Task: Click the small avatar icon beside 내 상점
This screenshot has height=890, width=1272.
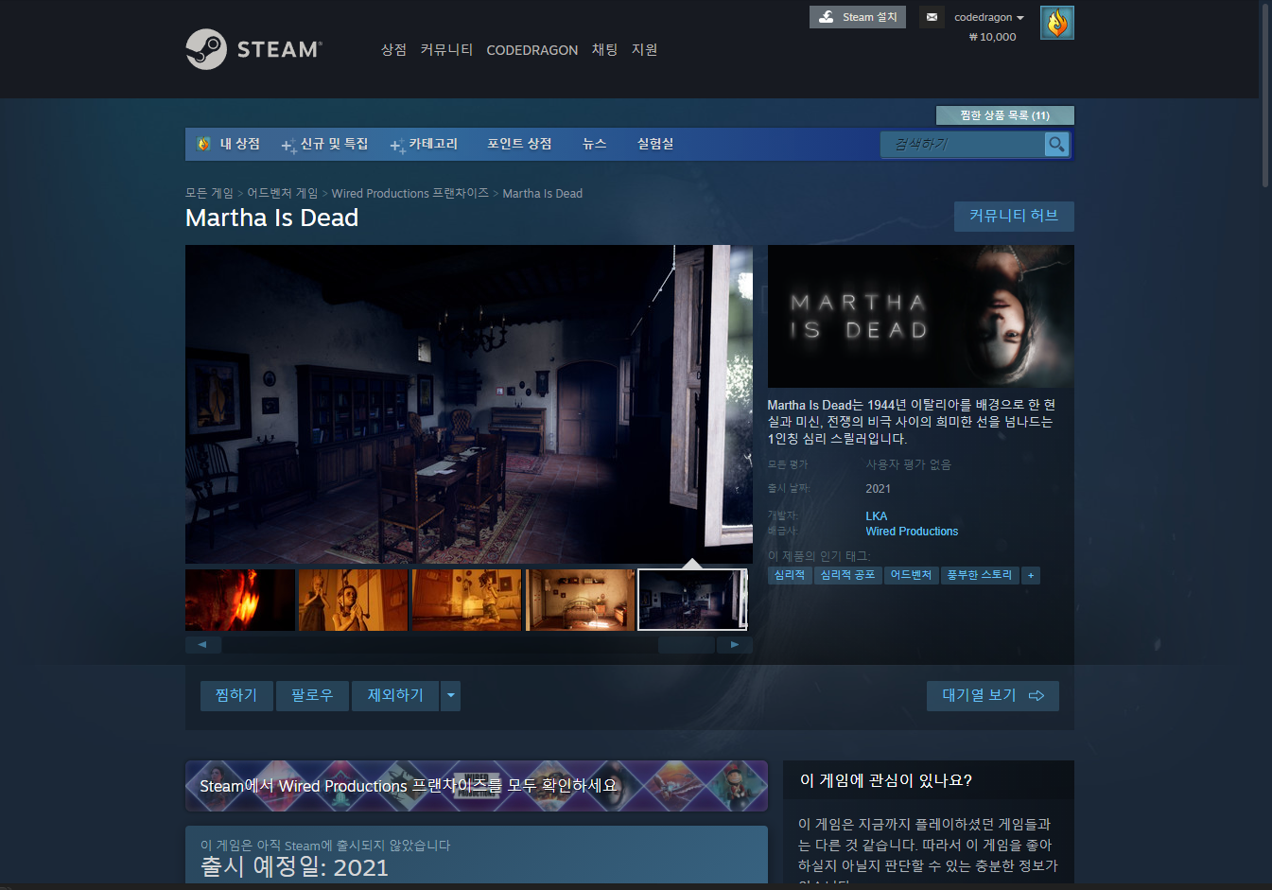Action: click(203, 144)
